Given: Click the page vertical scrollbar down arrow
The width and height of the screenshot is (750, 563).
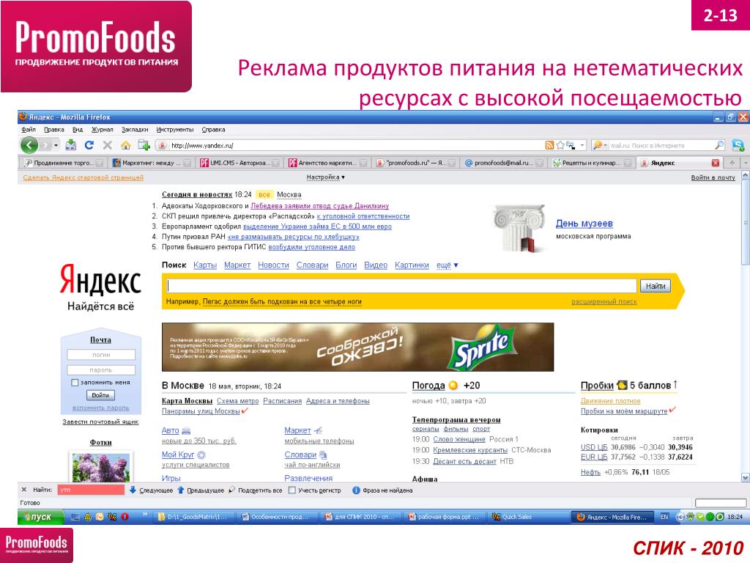Looking at the screenshot, I should (x=745, y=477).
